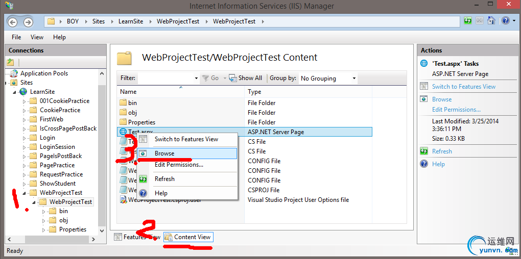Click the Connections horizontal scroll right arrow
521x259 pixels.
[x=93, y=239]
